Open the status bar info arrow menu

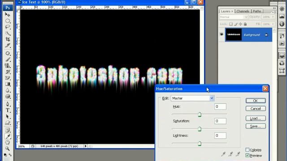coord(86,146)
